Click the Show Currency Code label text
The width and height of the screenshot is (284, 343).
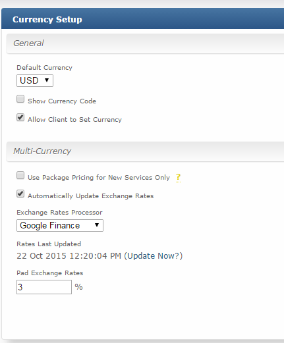62,101
